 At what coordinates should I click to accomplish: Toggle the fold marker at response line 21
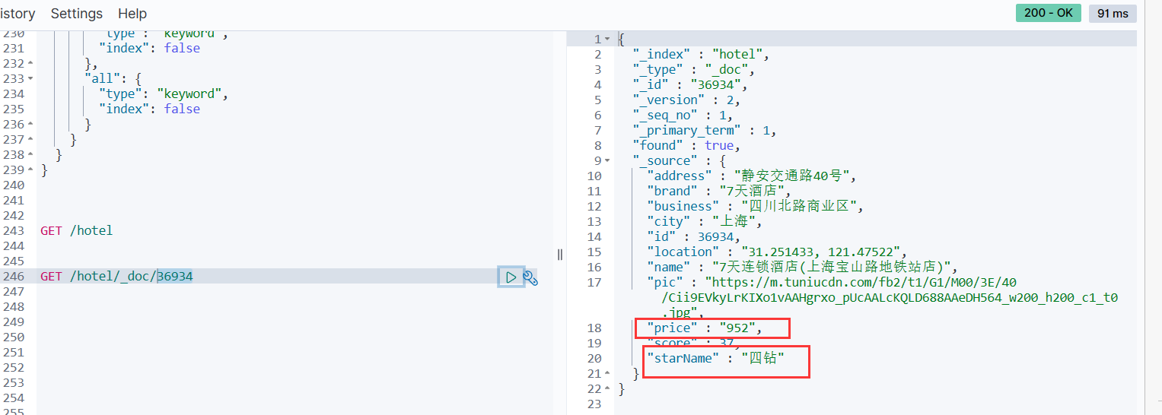(607, 373)
